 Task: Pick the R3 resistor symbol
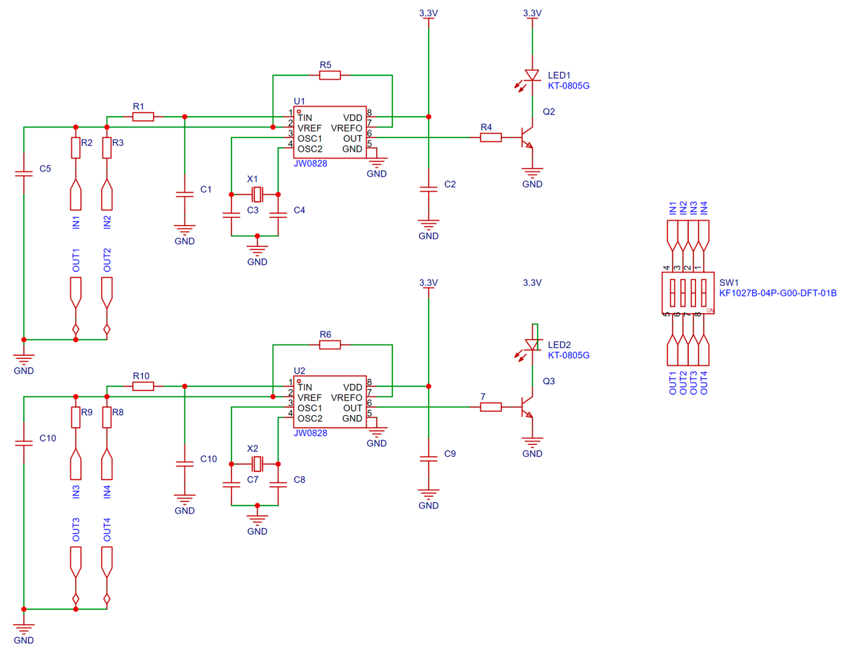tap(107, 148)
